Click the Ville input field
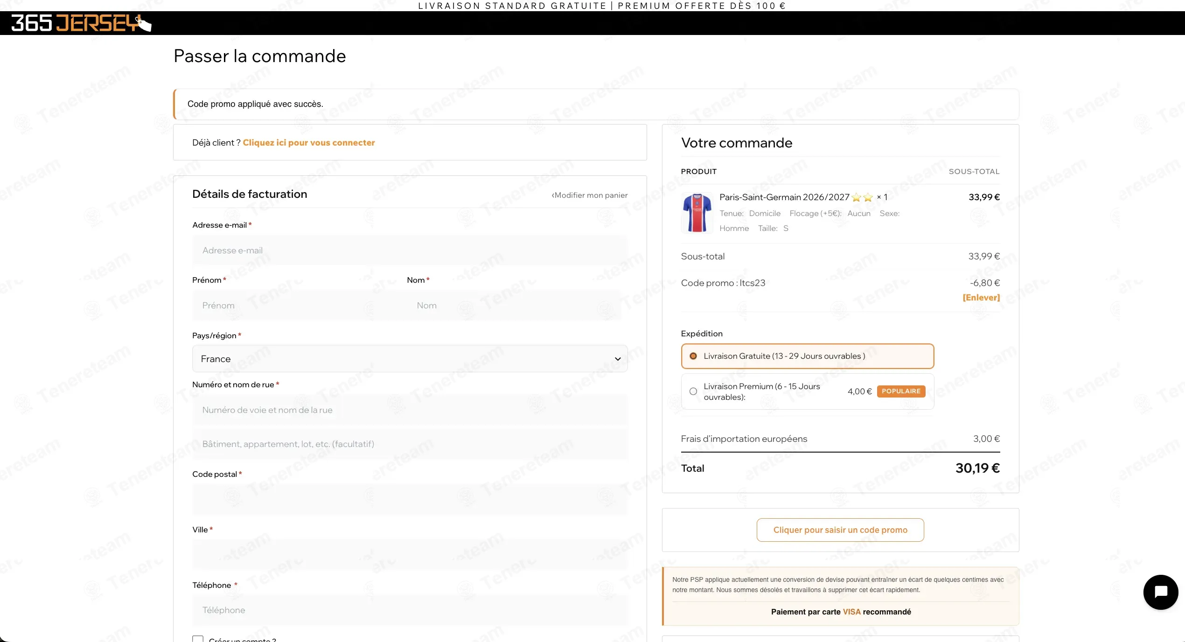1185x642 pixels. 410,555
